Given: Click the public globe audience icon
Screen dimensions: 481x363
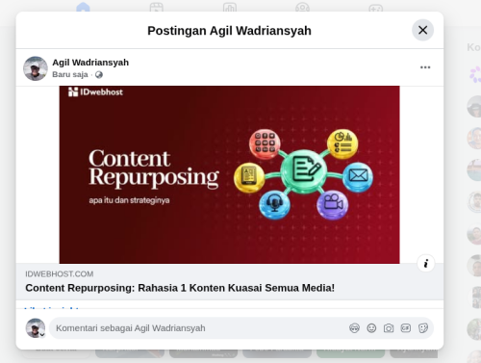Looking at the screenshot, I should click(99, 75).
